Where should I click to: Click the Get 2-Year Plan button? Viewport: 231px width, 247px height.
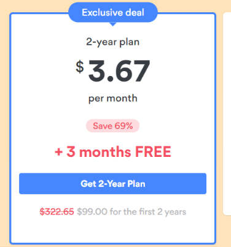(112, 183)
